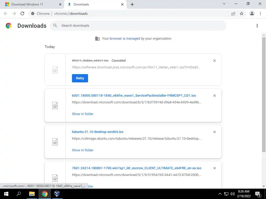Open the tab search chevron dropdown
266x199 pixels.
224,4
